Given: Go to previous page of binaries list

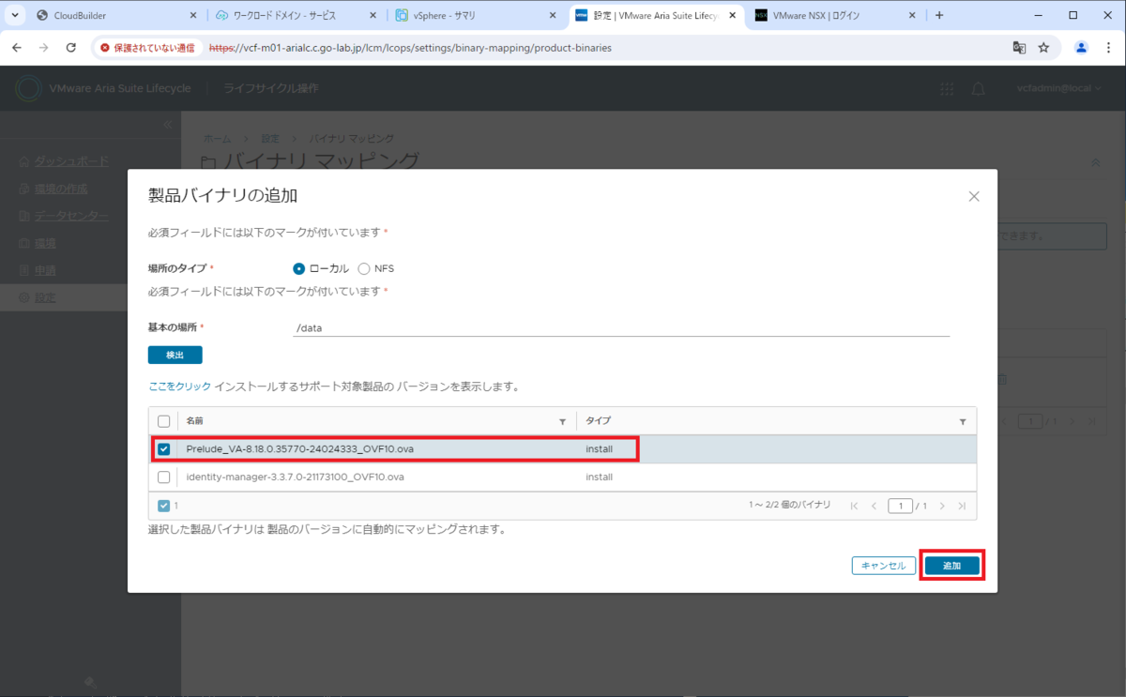Looking at the screenshot, I should [874, 506].
